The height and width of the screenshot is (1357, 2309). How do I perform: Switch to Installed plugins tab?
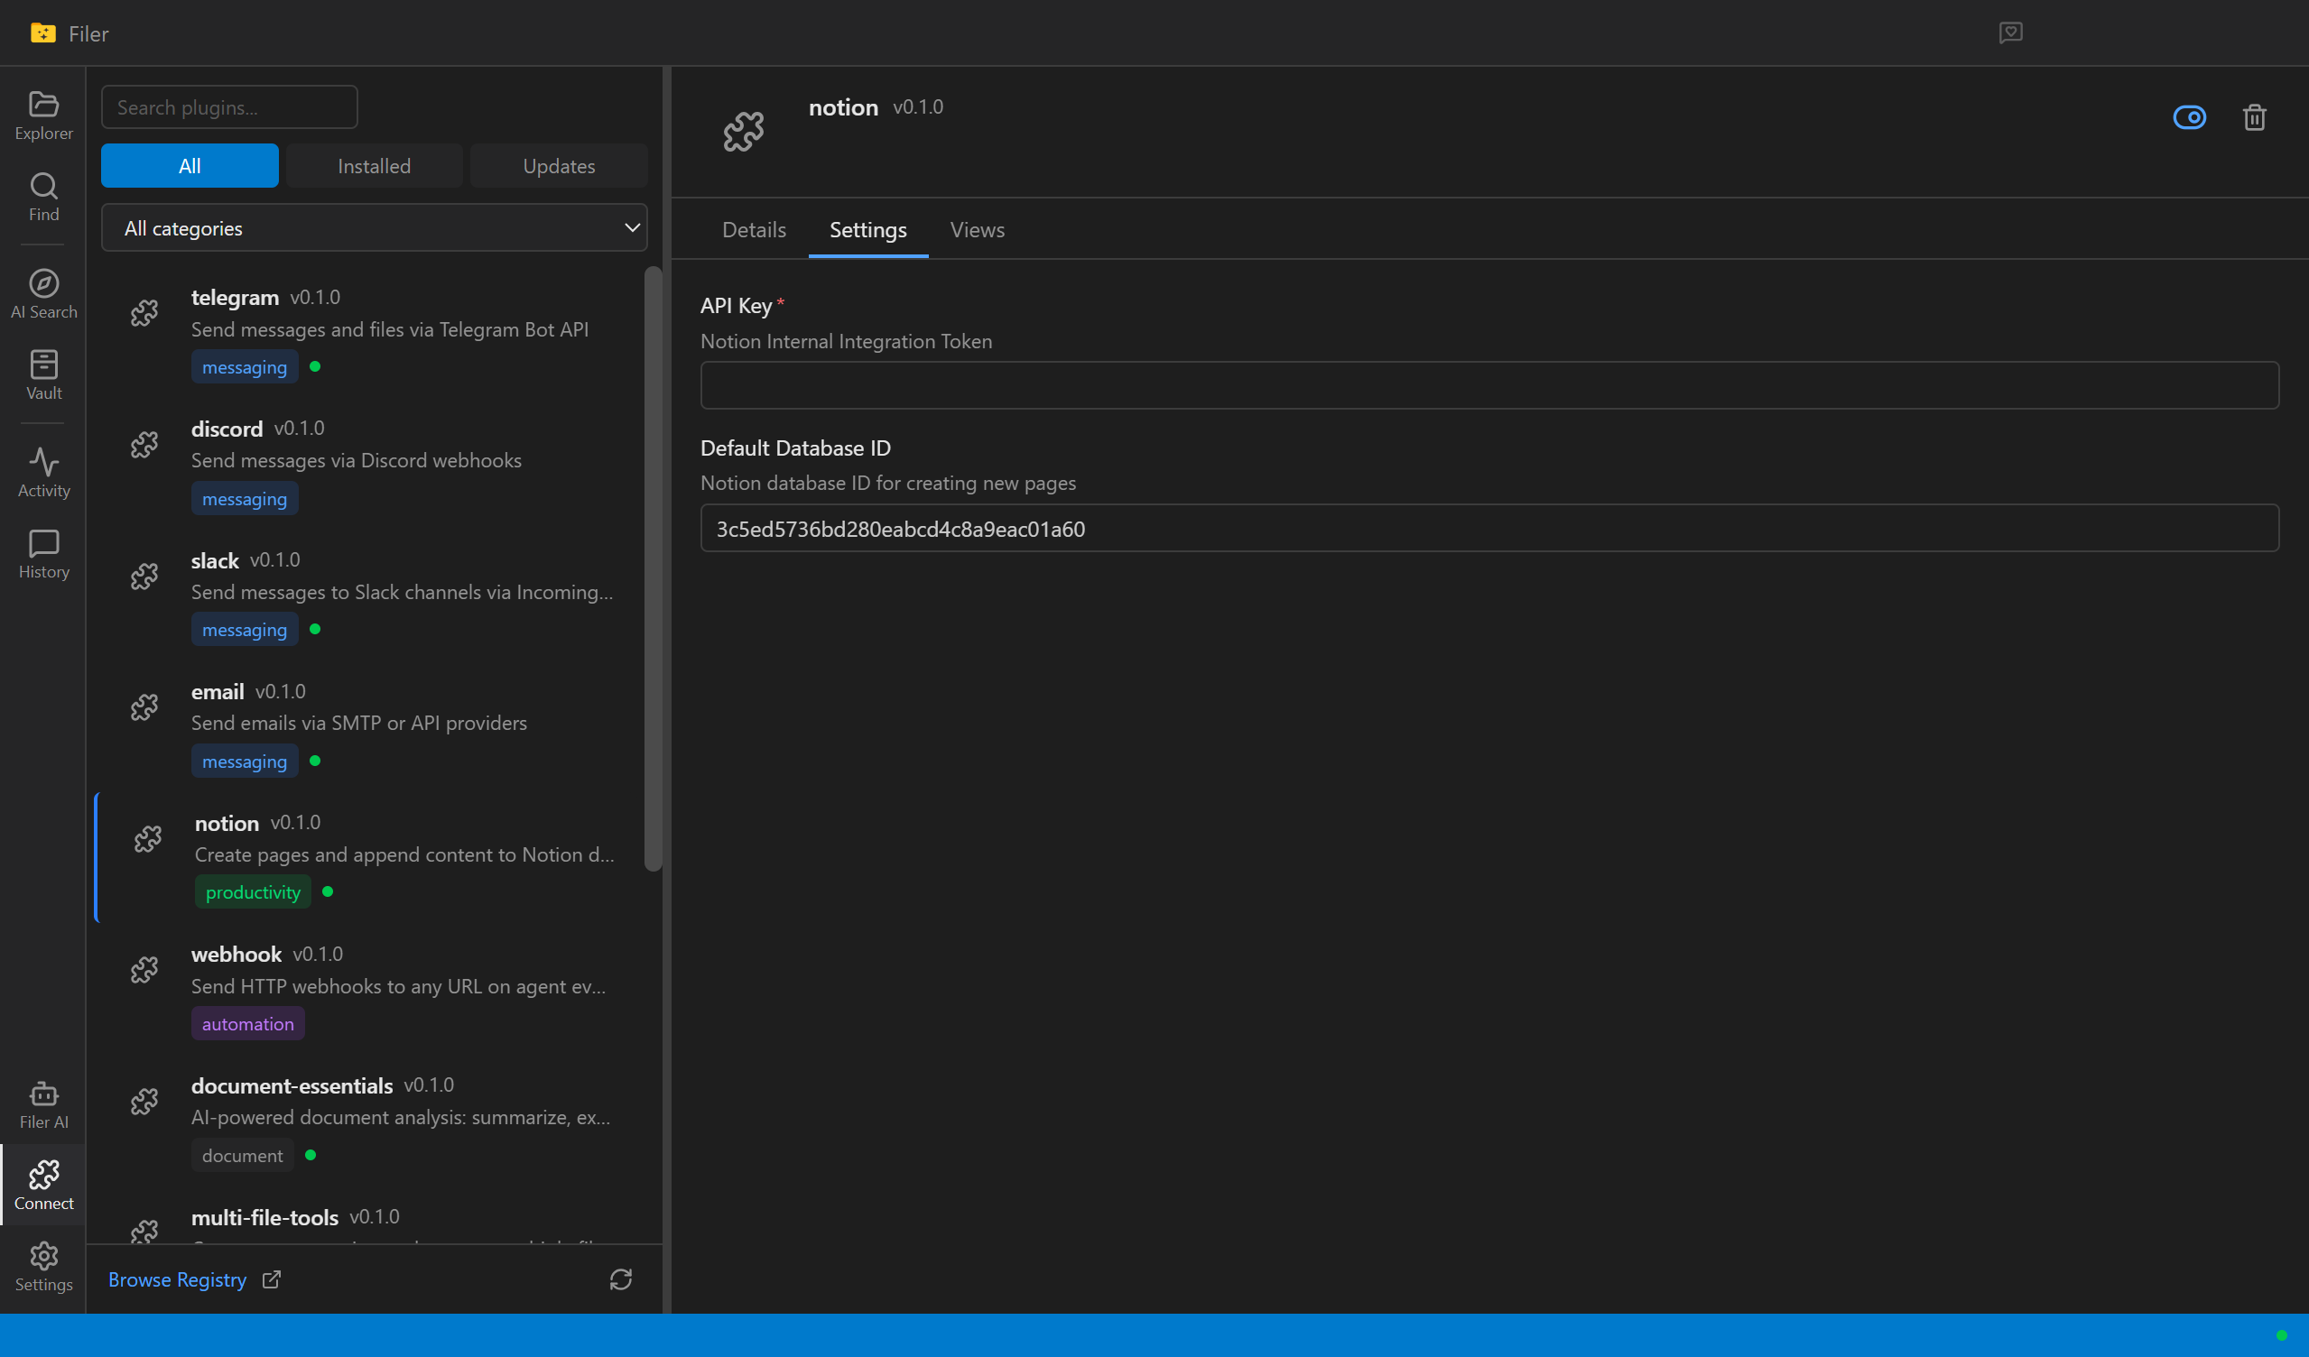point(374,166)
